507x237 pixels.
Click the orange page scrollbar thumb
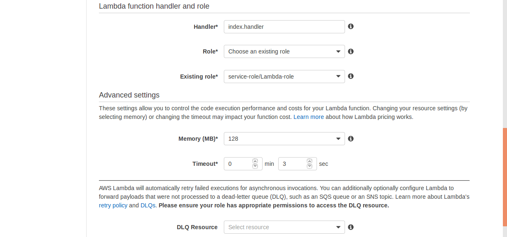[505, 177]
